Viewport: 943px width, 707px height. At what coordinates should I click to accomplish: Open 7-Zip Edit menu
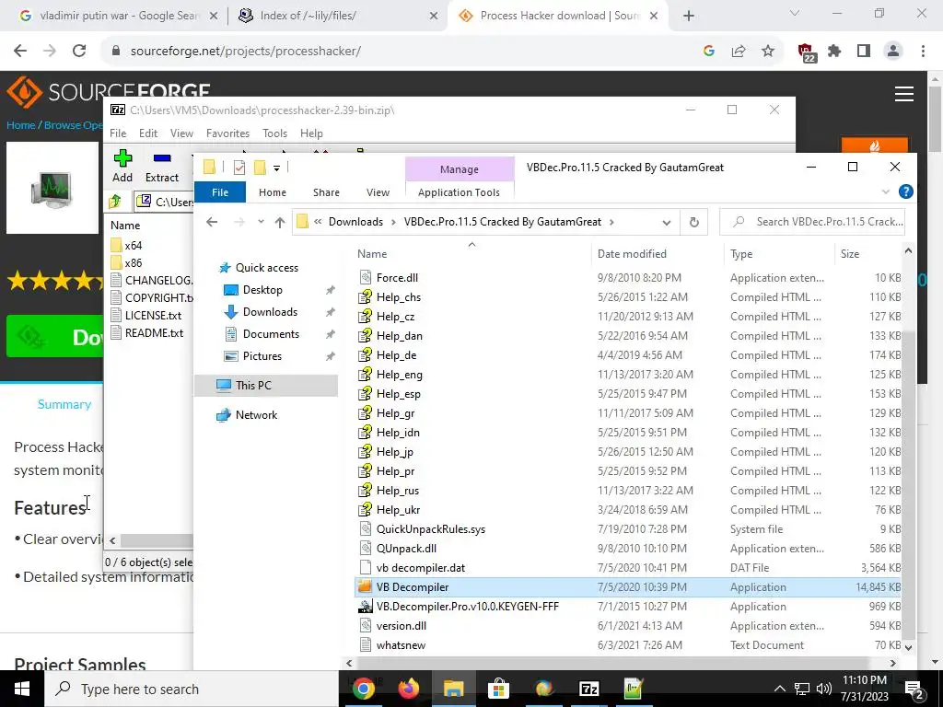coord(148,133)
